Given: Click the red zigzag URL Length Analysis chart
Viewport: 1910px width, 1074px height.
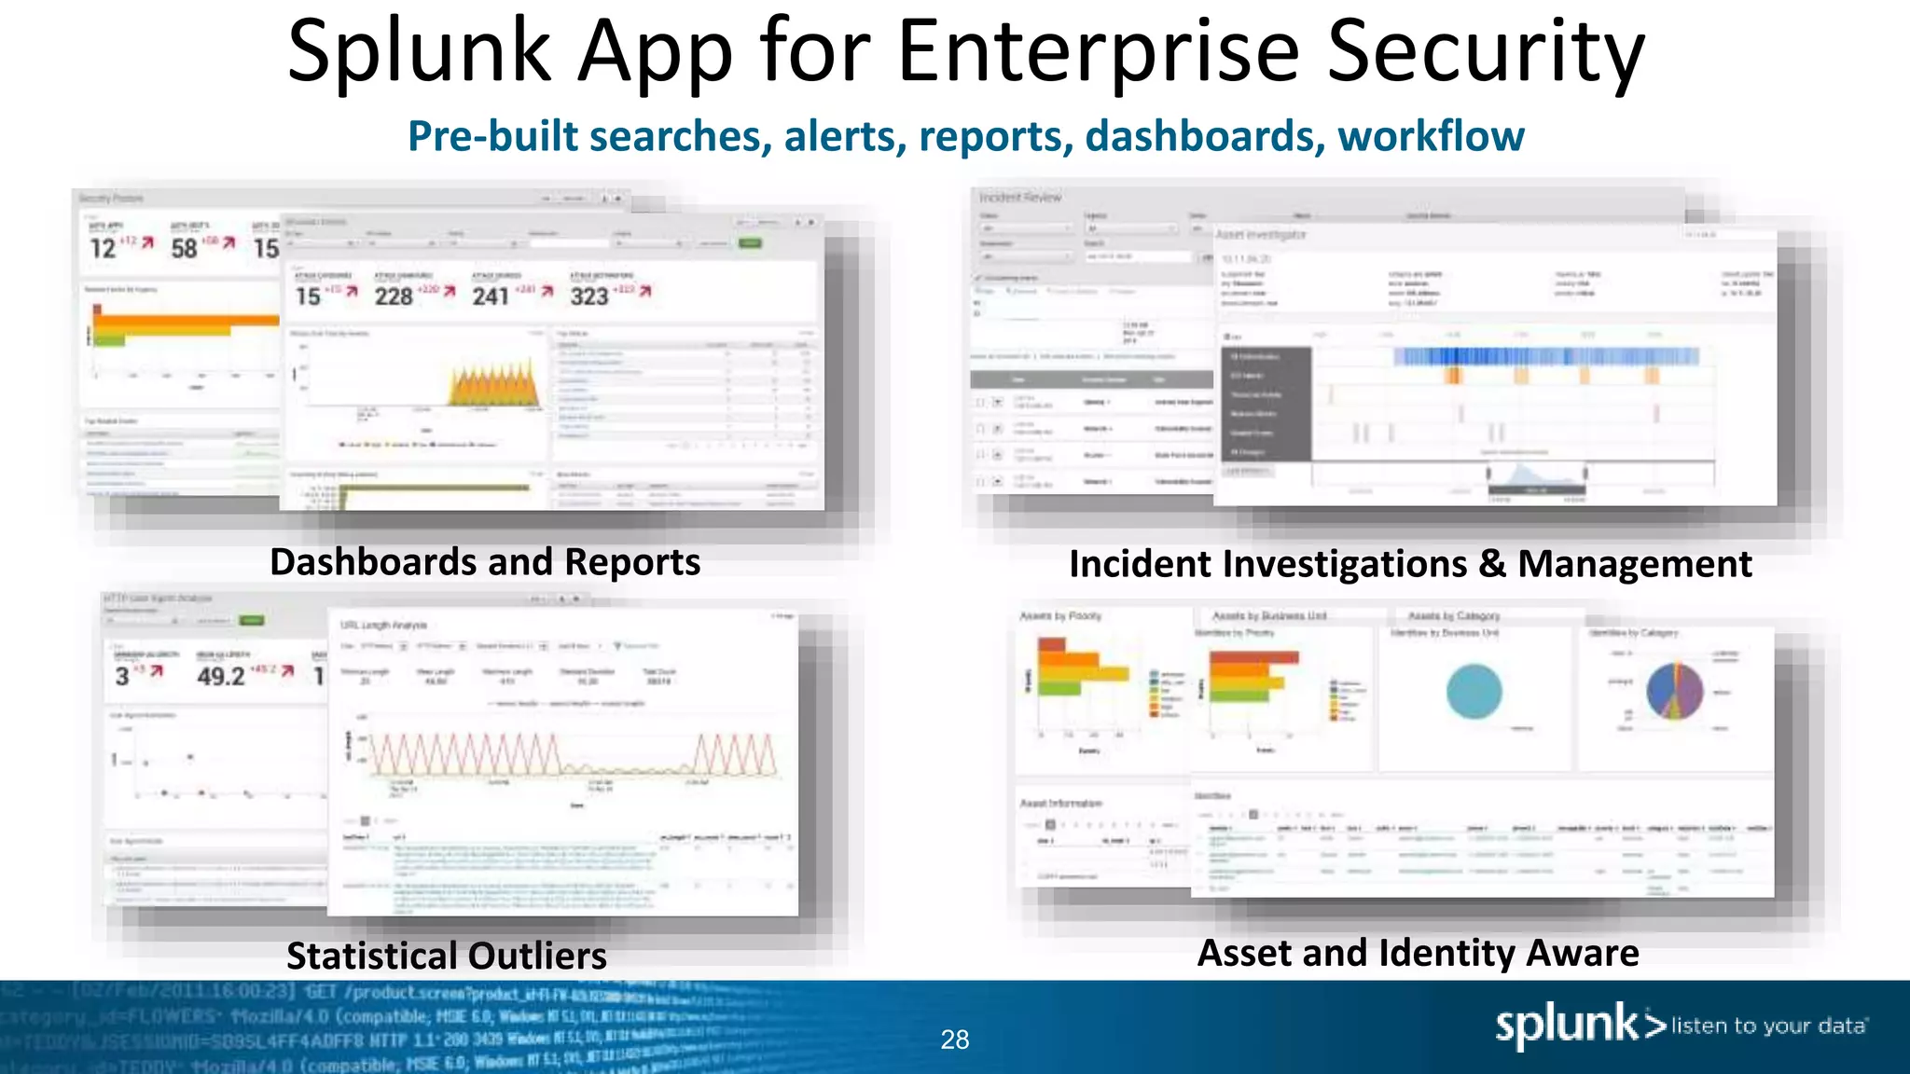Looking at the screenshot, I should coord(573,754).
